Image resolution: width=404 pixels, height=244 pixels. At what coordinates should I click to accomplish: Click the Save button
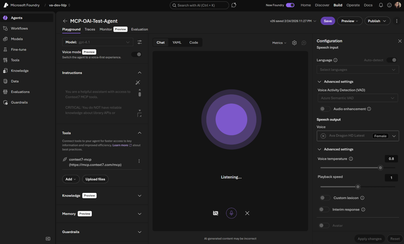(328, 21)
